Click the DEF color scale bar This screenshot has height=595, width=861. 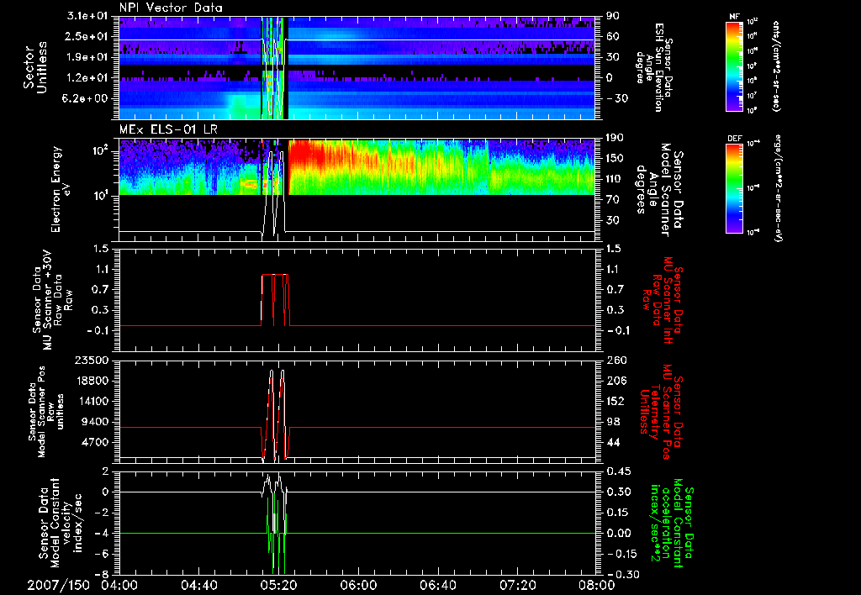point(734,187)
